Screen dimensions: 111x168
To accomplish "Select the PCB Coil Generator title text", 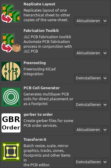I will point(42,88).
